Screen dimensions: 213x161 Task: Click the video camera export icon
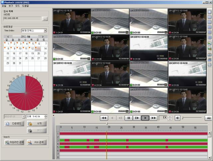coord(209,60)
